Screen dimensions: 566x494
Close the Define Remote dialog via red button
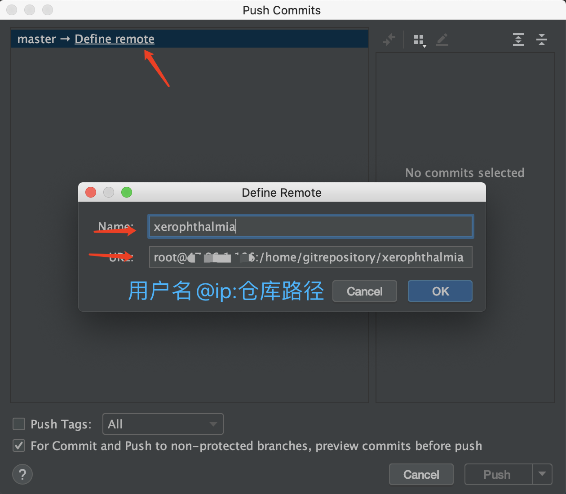pyautogui.click(x=91, y=192)
